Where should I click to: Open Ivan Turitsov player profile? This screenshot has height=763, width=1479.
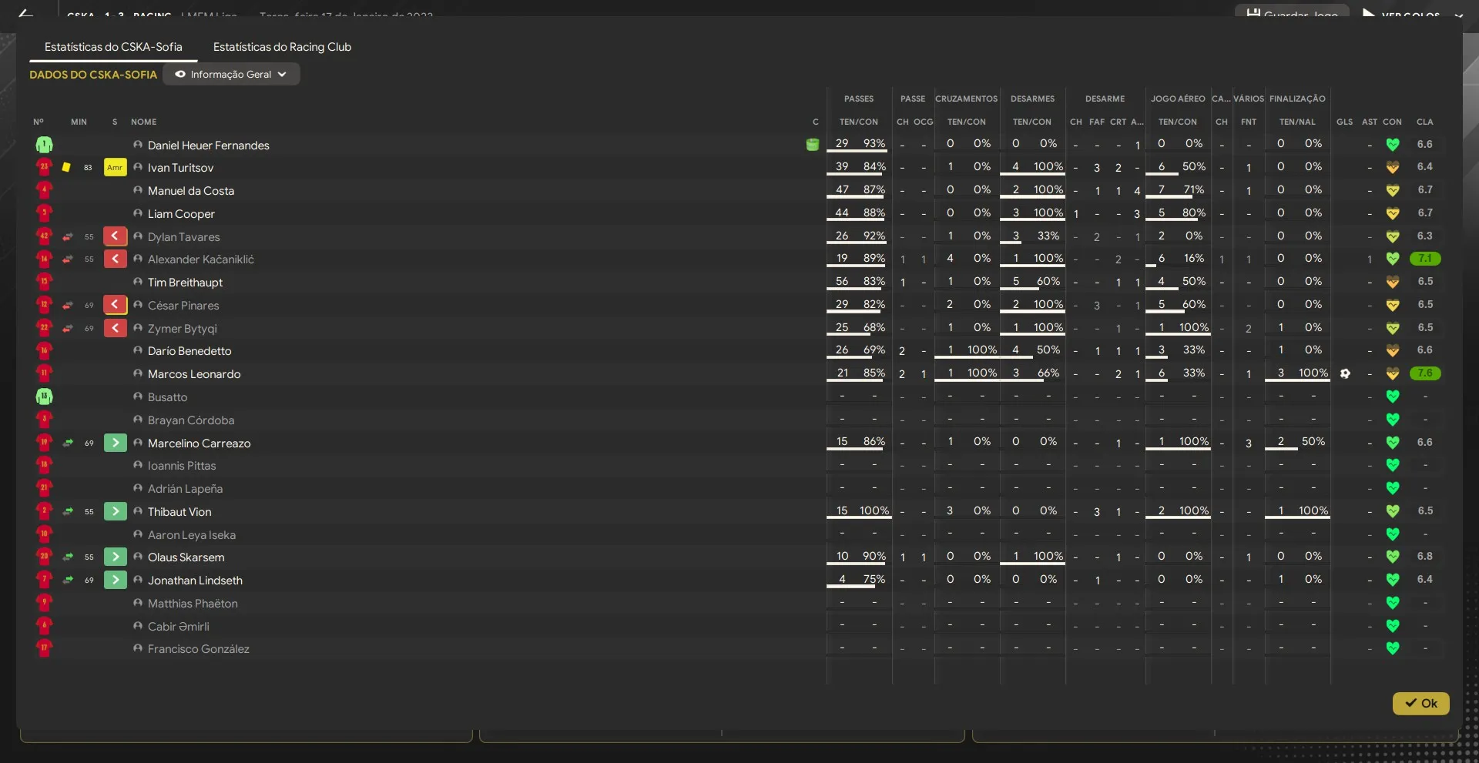click(180, 167)
